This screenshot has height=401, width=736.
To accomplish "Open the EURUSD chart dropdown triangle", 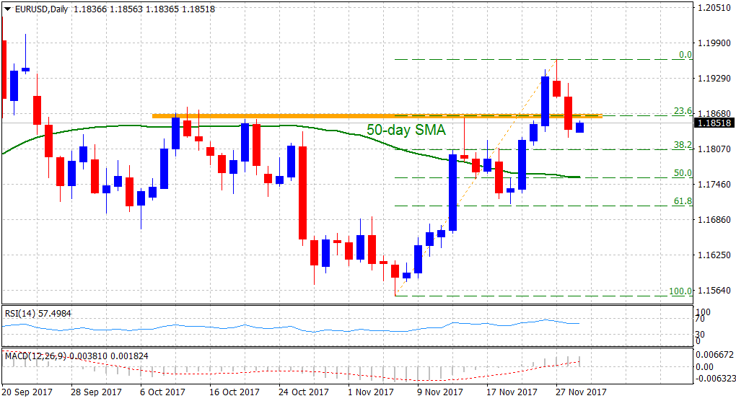I will pyautogui.click(x=7, y=9).
